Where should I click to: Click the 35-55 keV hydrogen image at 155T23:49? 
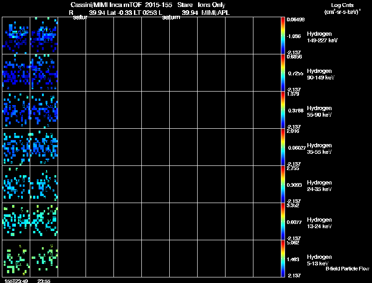(16, 147)
